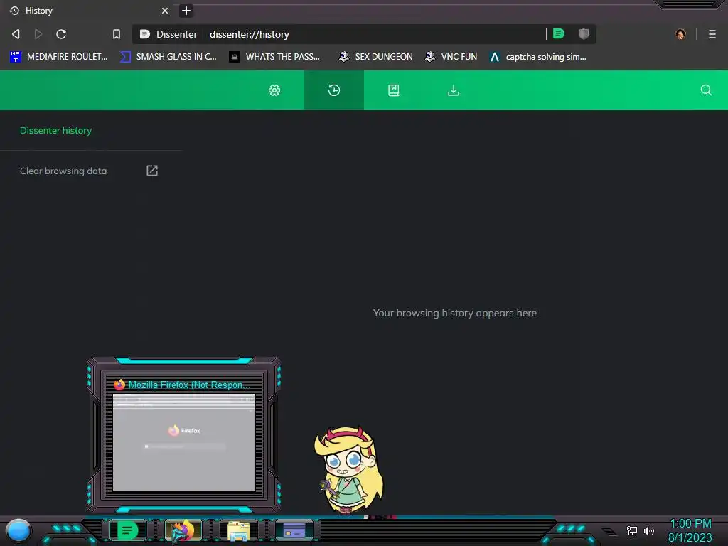
Task: Open the VNC FUN bookmark
Action: coord(451,57)
